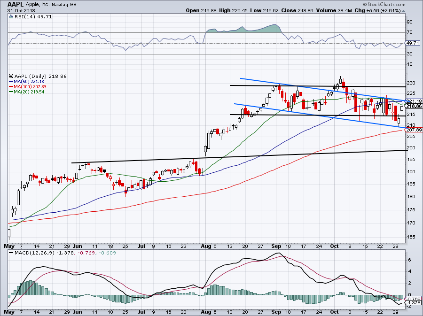Screen dimensions: 423x316
Task: Click the May label on the date axis under the price chart
Action: [9, 246]
